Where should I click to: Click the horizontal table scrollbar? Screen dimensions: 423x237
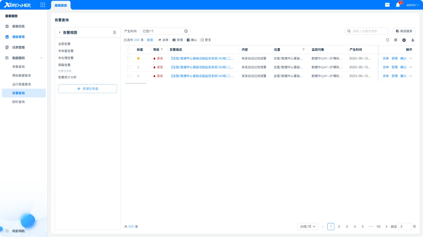click(x=136, y=83)
